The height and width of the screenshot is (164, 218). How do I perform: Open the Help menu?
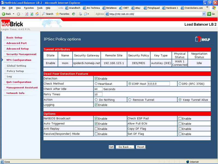pyautogui.click(x=48, y=8)
